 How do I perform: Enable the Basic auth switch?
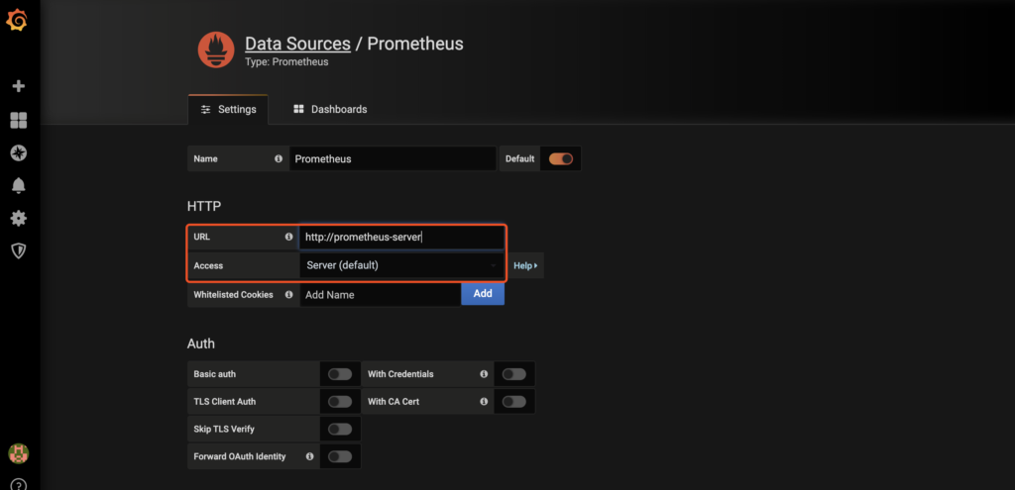340,374
